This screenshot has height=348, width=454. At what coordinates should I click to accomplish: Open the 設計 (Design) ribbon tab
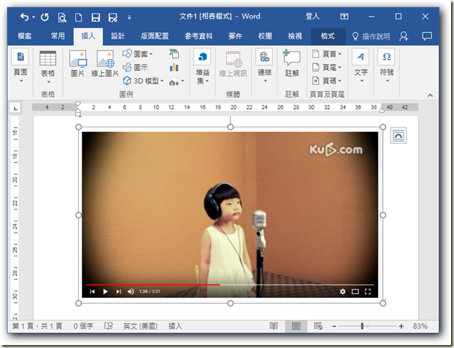tap(118, 35)
